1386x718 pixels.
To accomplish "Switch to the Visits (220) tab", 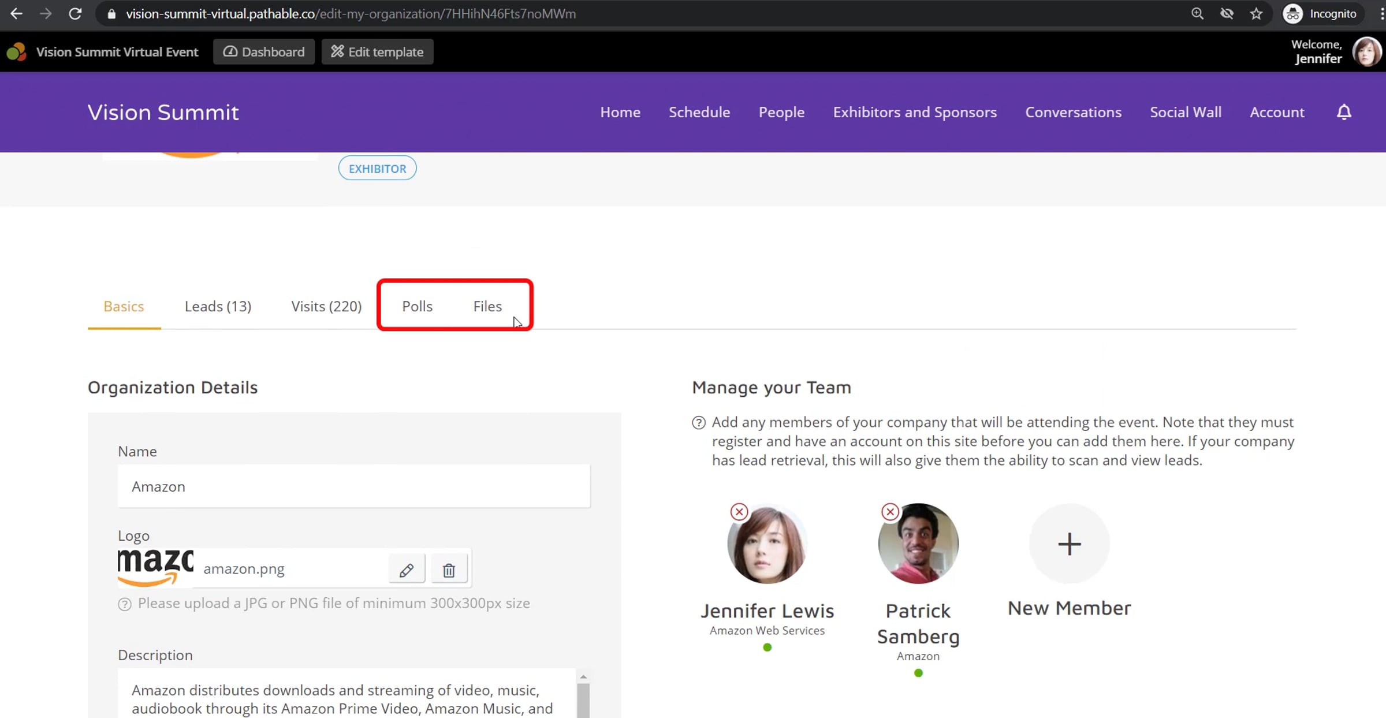I will (x=326, y=306).
